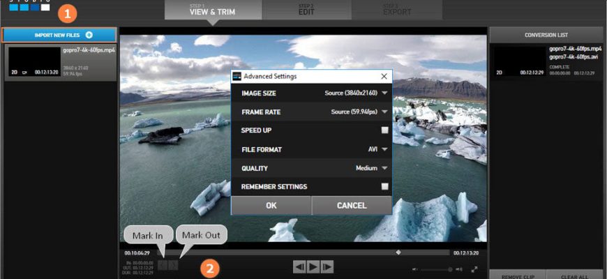Go to Step 2 Edit tab
This screenshot has height=279, width=607.
[x=306, y=10]
